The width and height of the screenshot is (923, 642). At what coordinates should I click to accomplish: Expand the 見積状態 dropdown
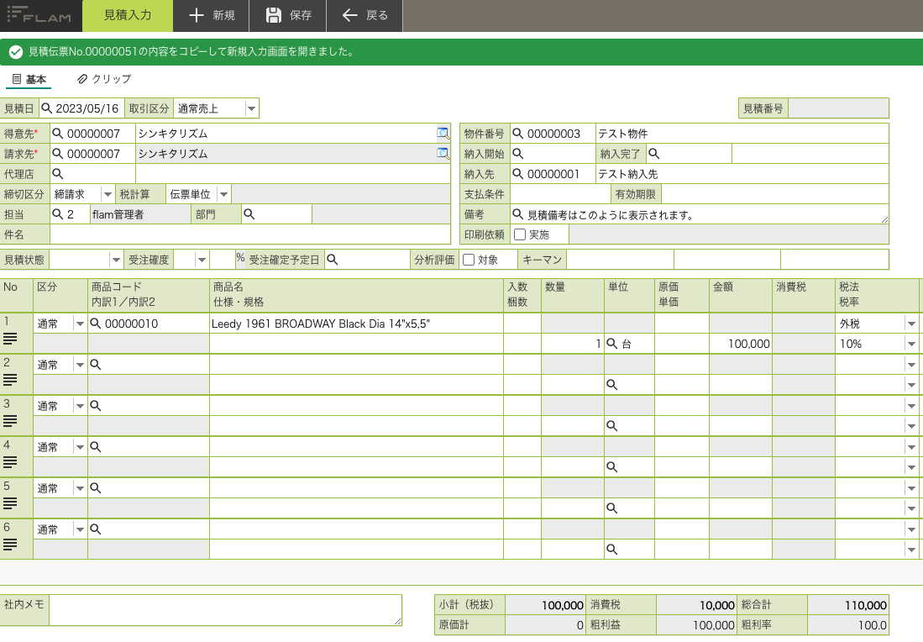click(x=116, y=260)
